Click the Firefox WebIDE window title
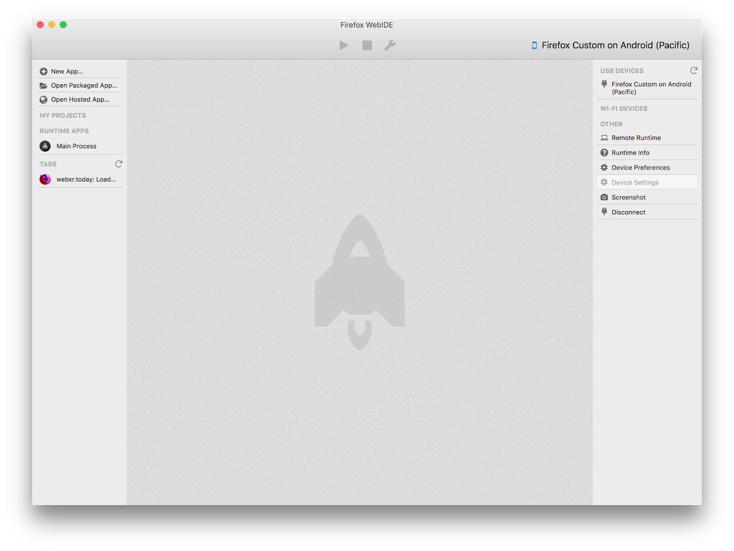This screenshot has height=551, width=734. 367,25
